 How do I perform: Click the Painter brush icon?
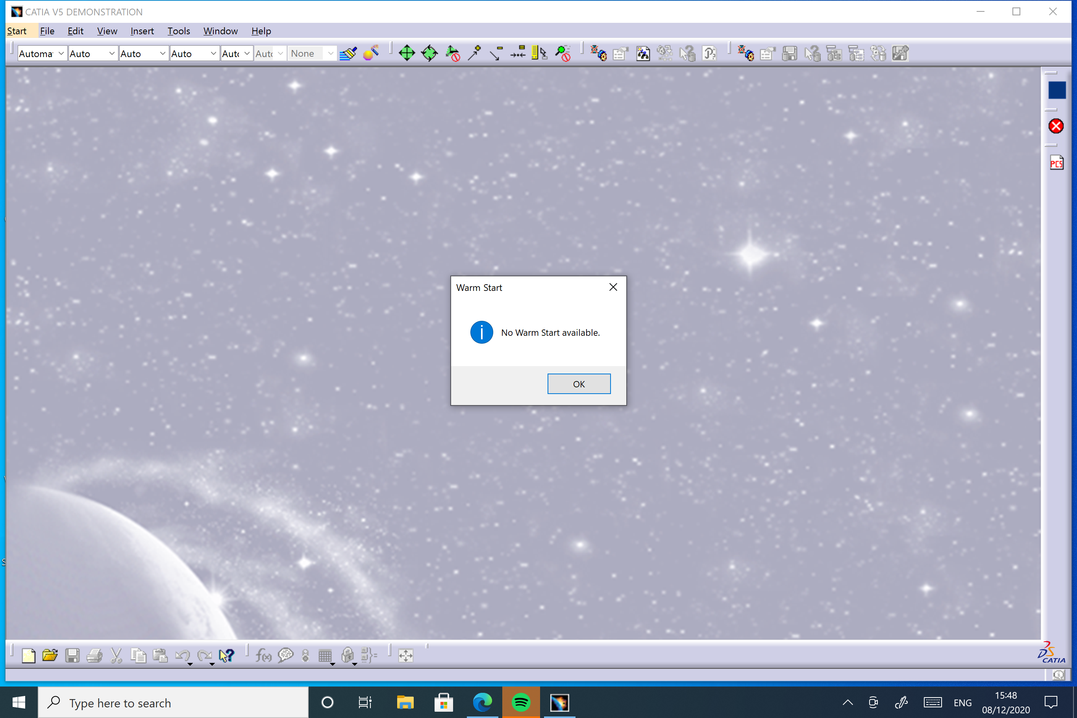coord(348,54)
